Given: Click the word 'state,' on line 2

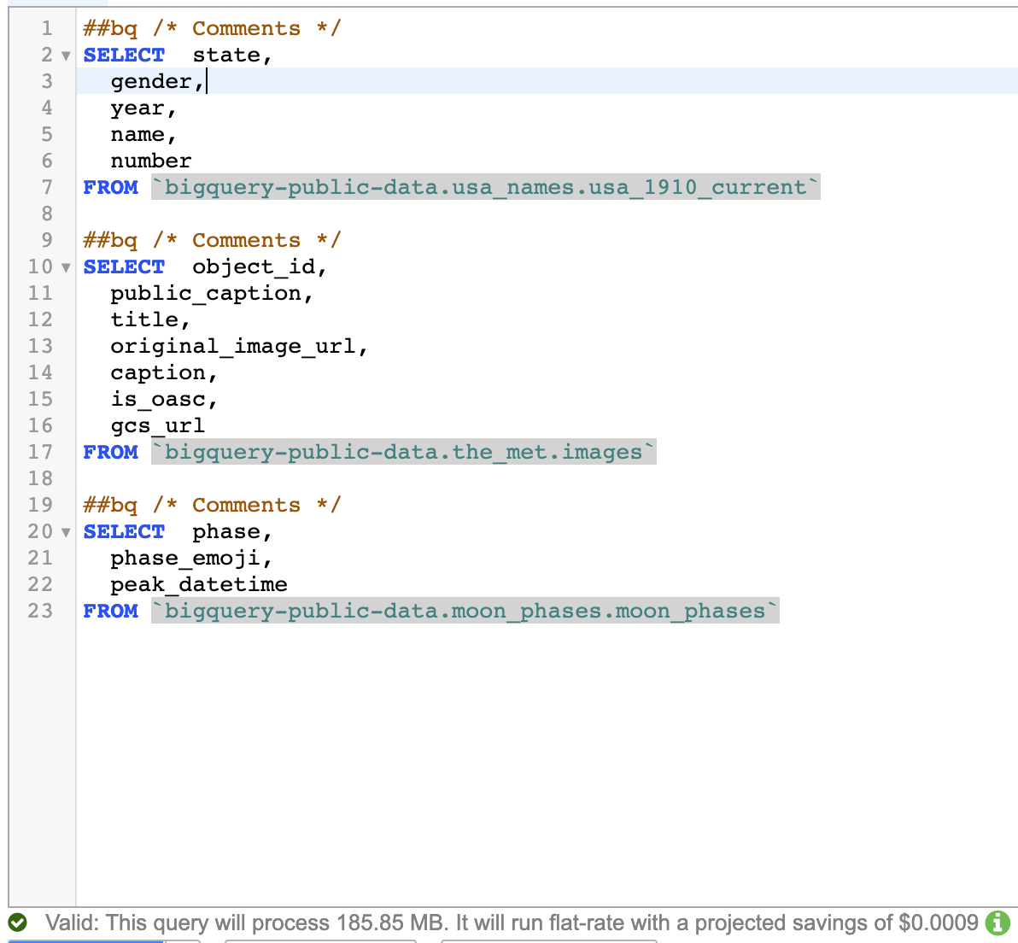Looking at the screenshot, I should (x=232, y=56).
